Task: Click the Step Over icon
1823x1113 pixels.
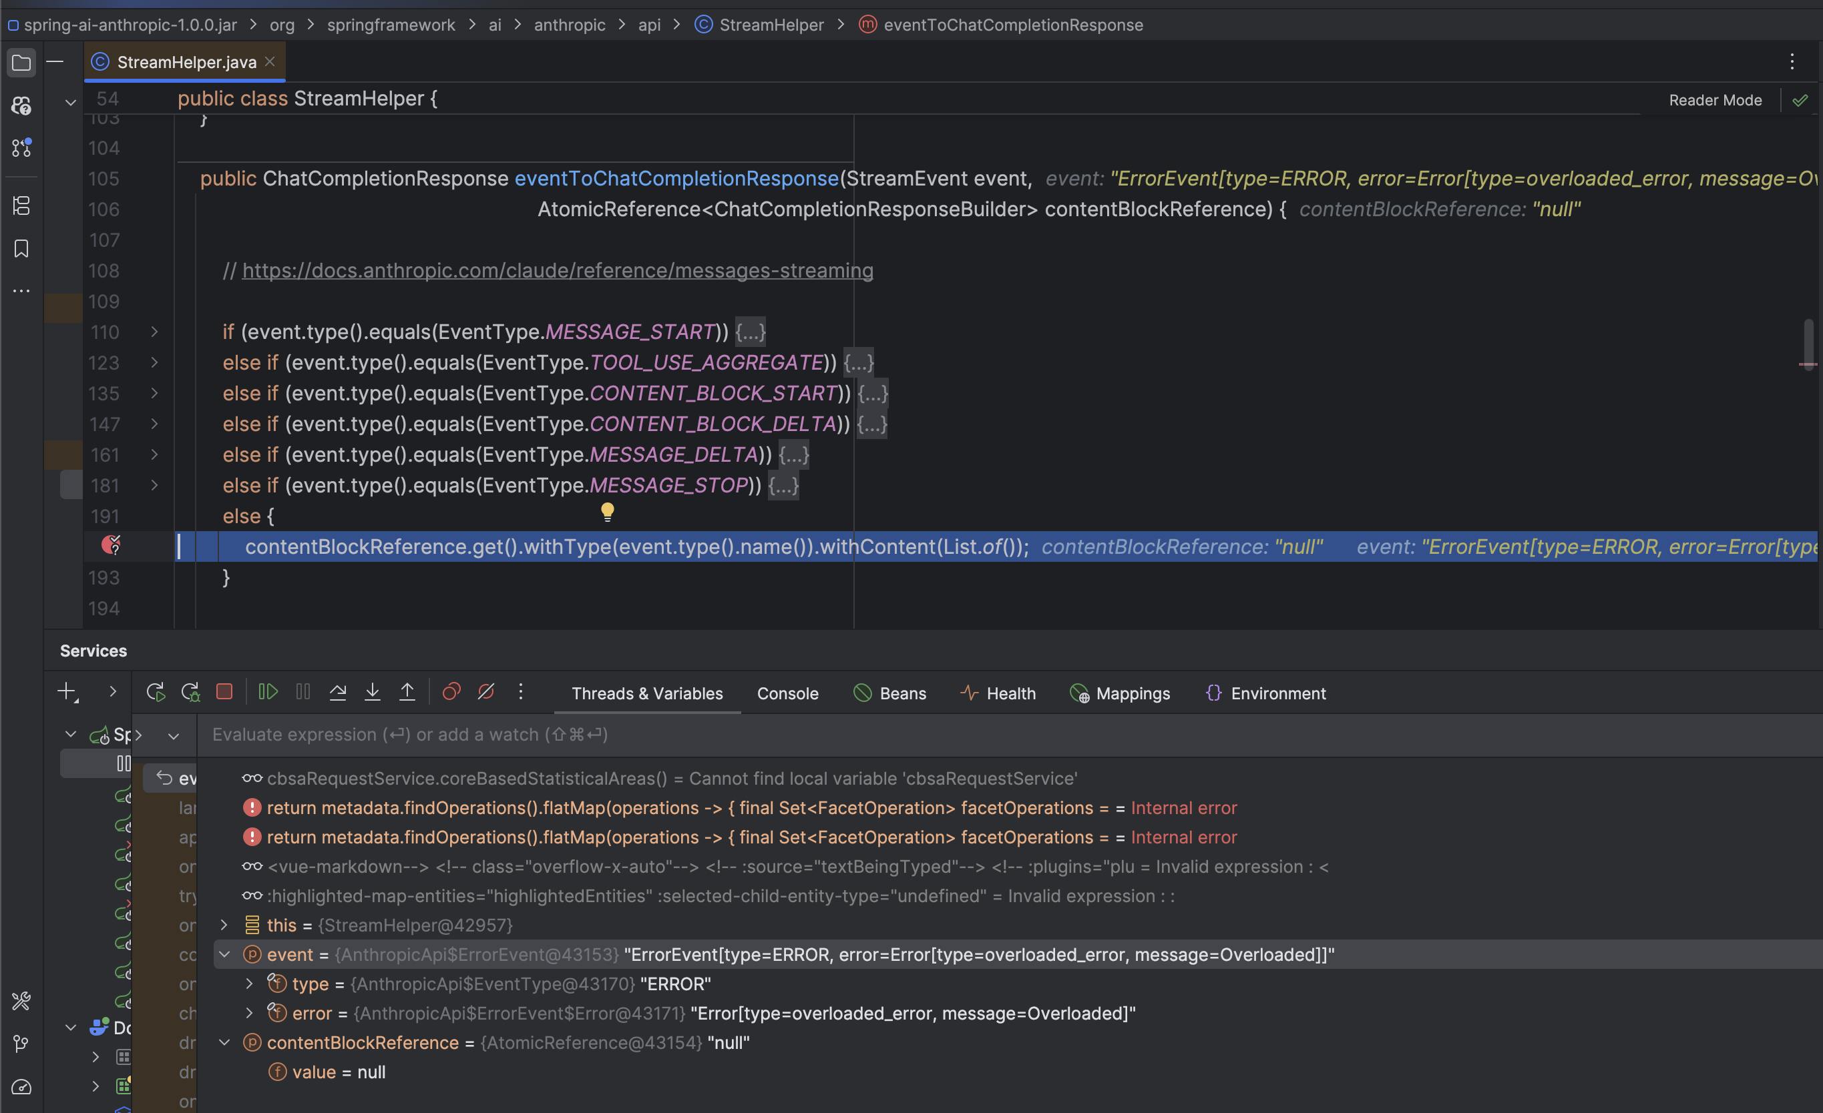Action: pyautogui.click(x=337, y=691)
